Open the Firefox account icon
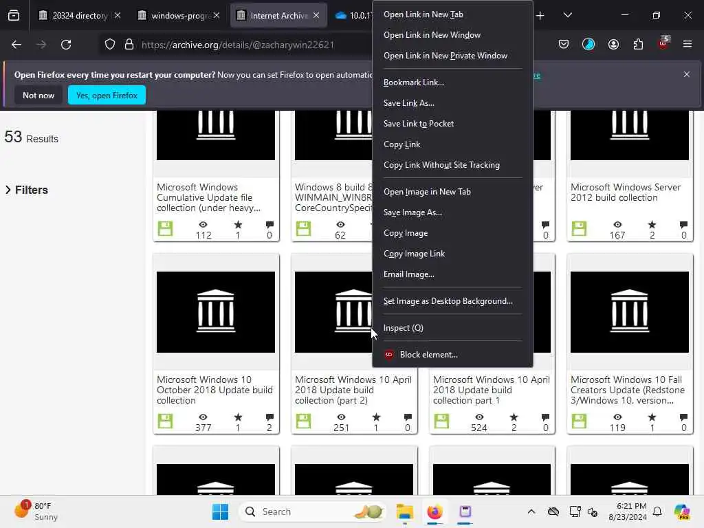704x528 pixels. pyautogui.click(x=613, y=44)
